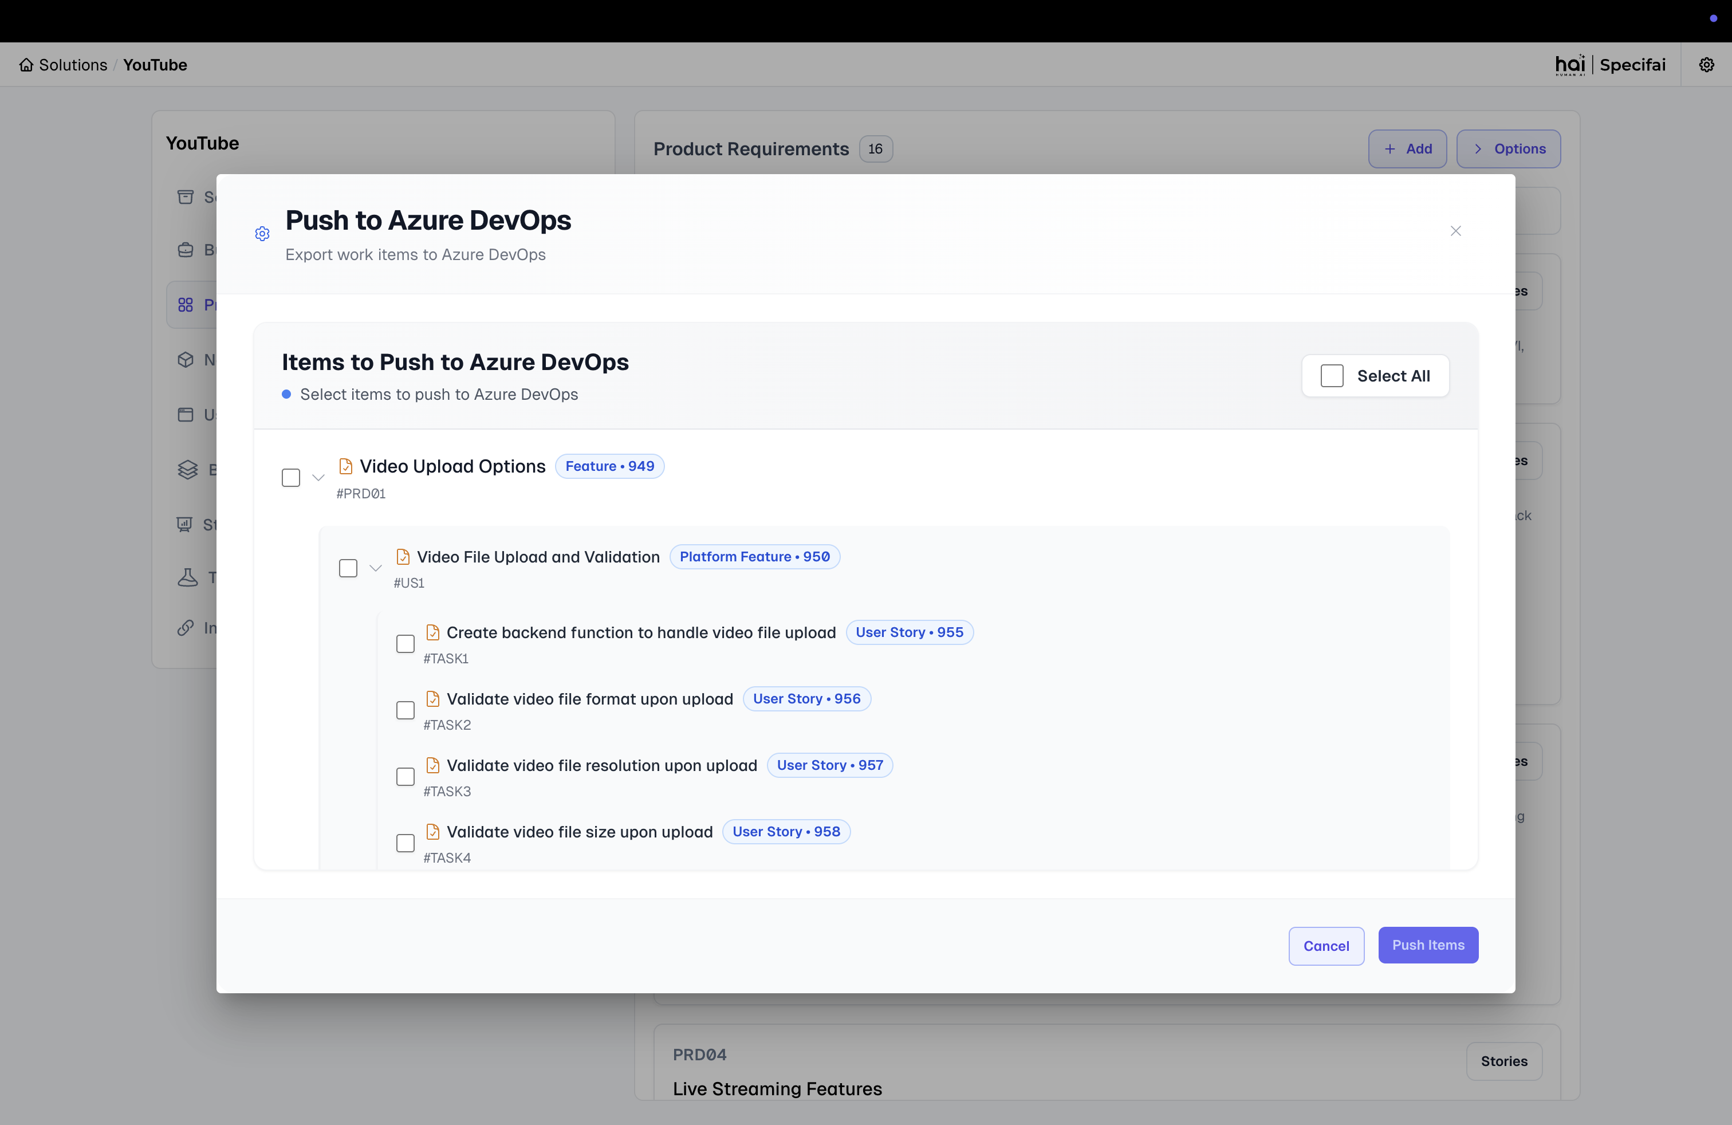Select checkbox for Create backend function task

point(406,644)
